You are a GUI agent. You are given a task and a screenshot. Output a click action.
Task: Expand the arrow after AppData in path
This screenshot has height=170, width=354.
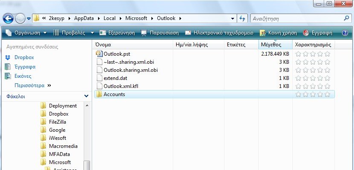coord(99,18)
